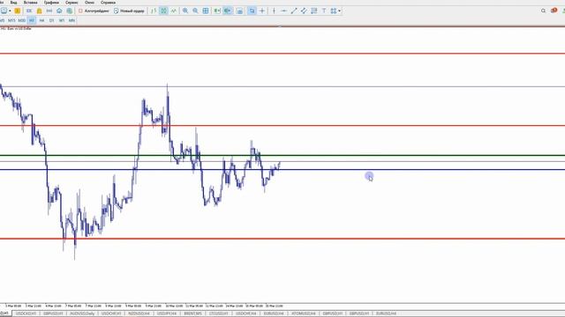The image size is (565, 317).
Task: Switch to ATOMUSD,H4 chart tab
Action: (303, 313)
